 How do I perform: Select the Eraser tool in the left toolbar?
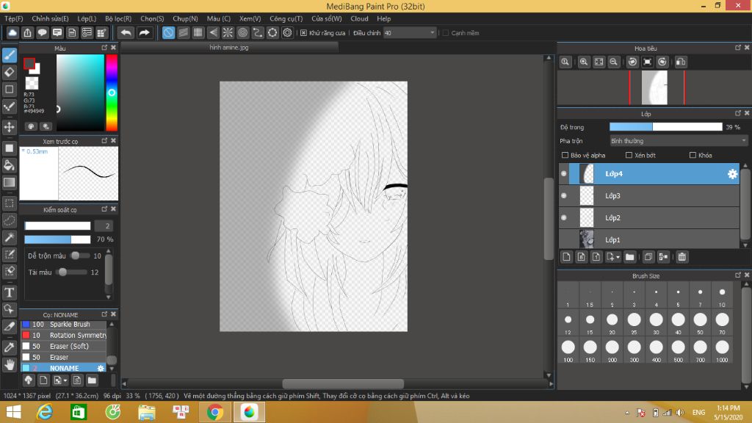click(x=10, y=73)
